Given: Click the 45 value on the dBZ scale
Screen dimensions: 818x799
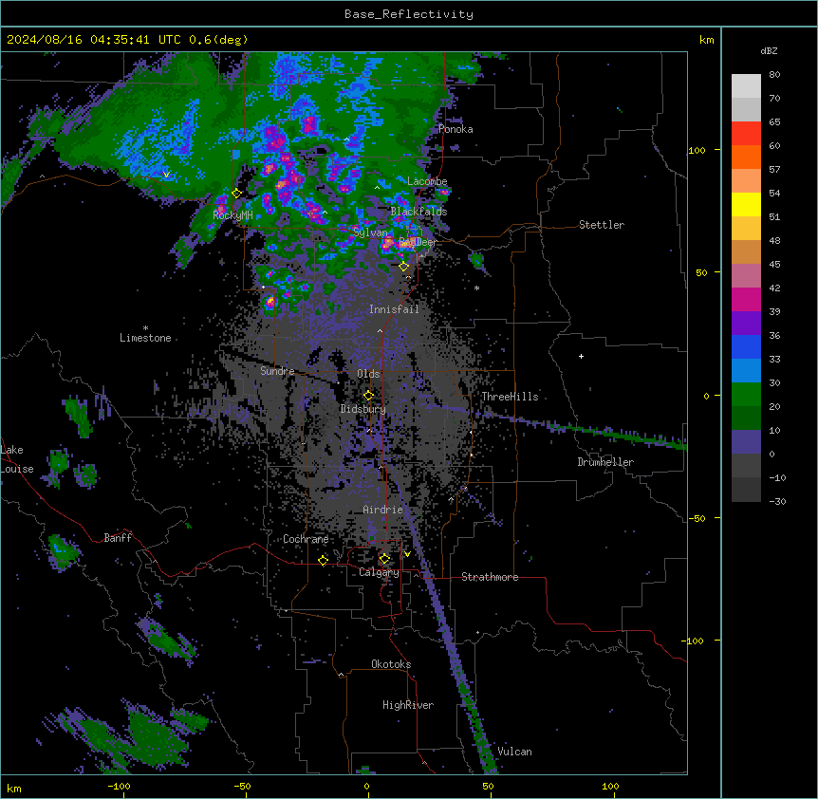Looking at the screenshot, I should point(774,265).
